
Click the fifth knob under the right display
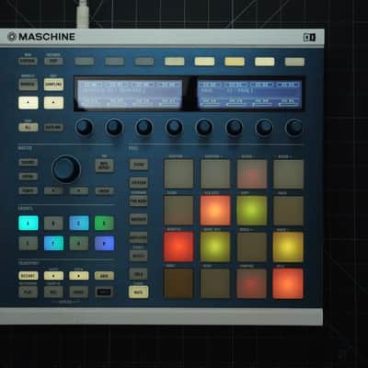pos(204,127)
